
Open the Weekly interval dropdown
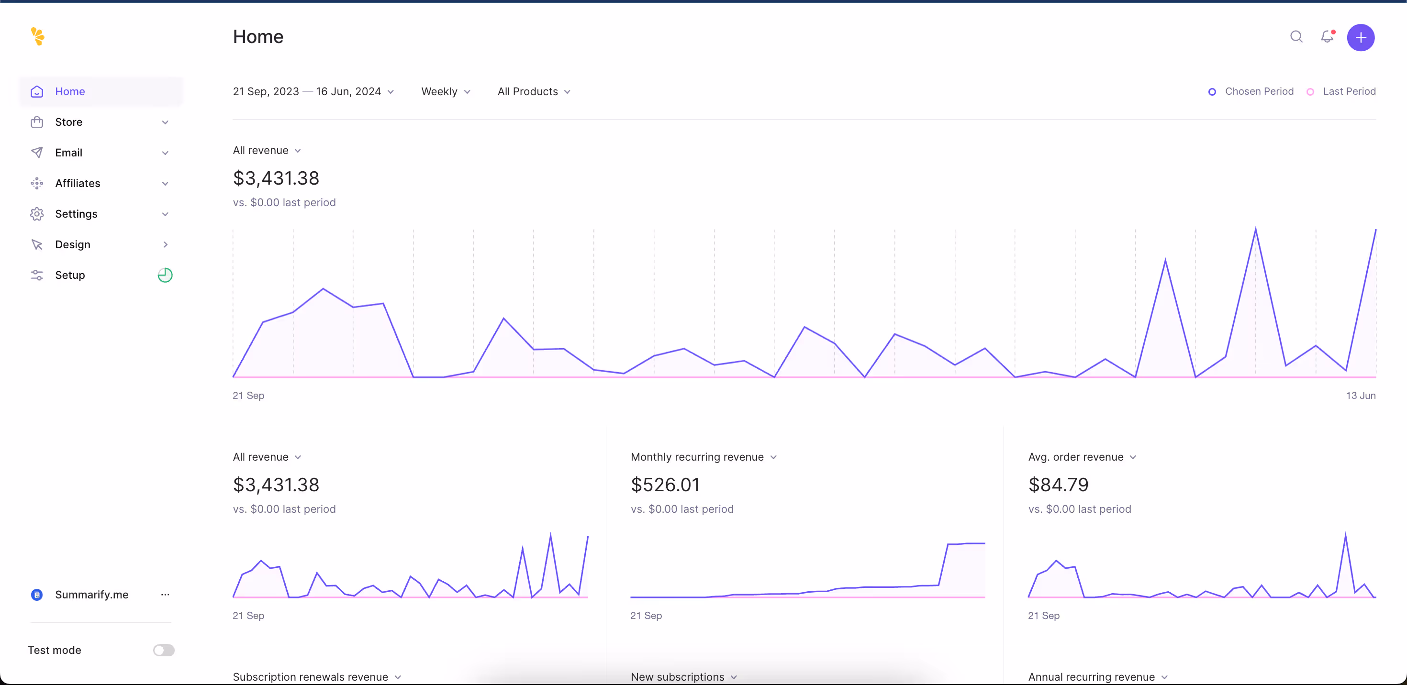pyautogui.click(x=445, y=92)
